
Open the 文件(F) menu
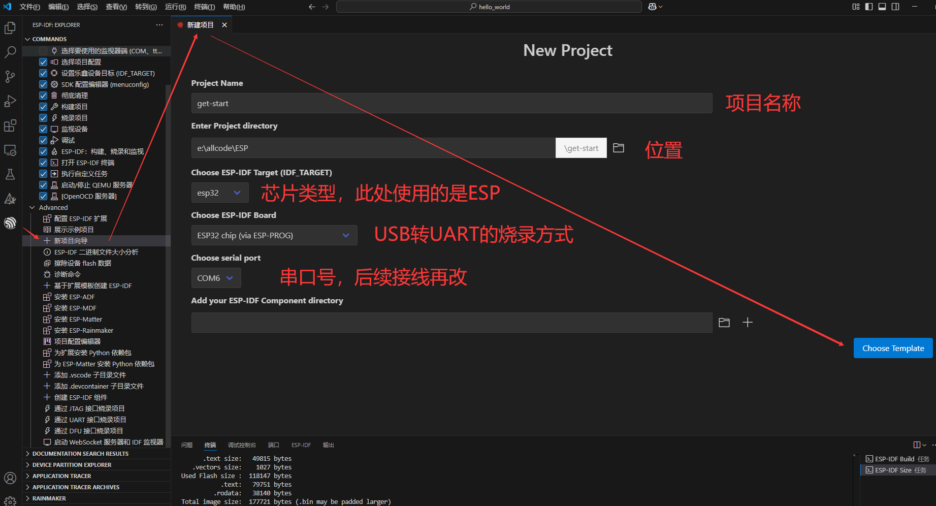coord(29,7)
